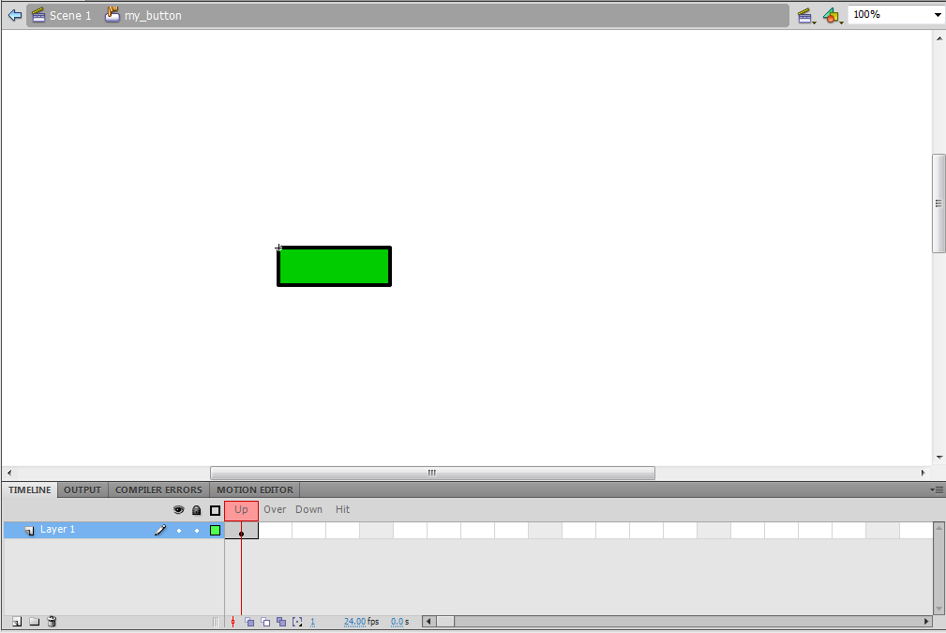The width and height of the screenshot is (946, 633).
Task: Click the Delete layer trash icon
Action: (52, 622)
